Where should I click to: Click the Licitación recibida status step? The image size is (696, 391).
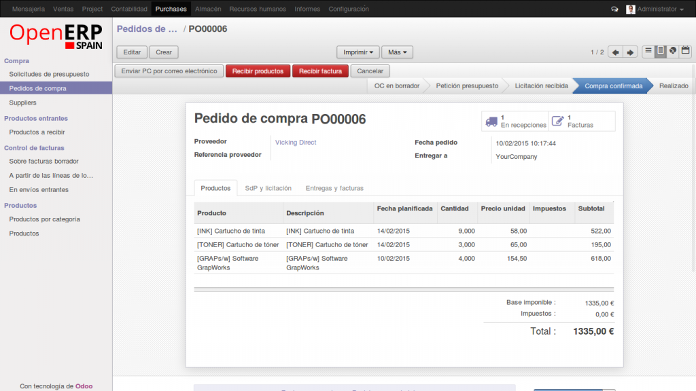click(541, 86)
